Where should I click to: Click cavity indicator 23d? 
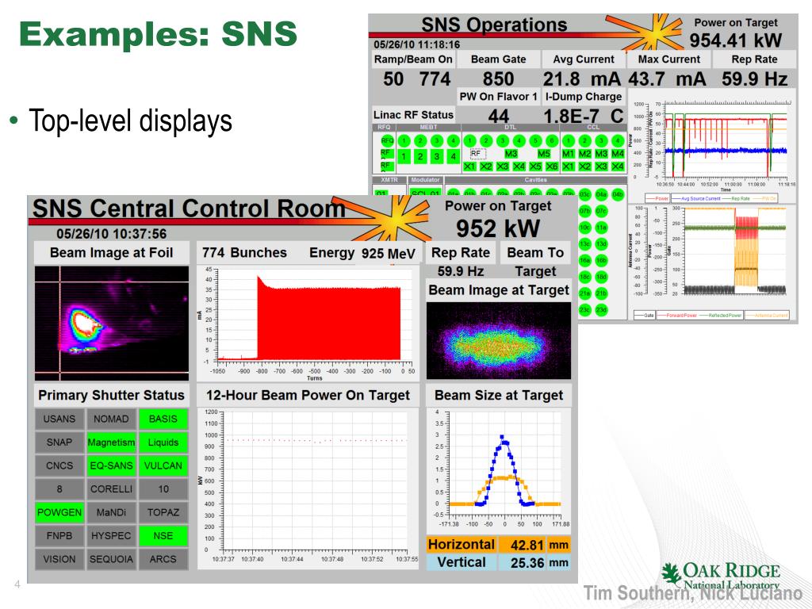pos(601,310)
